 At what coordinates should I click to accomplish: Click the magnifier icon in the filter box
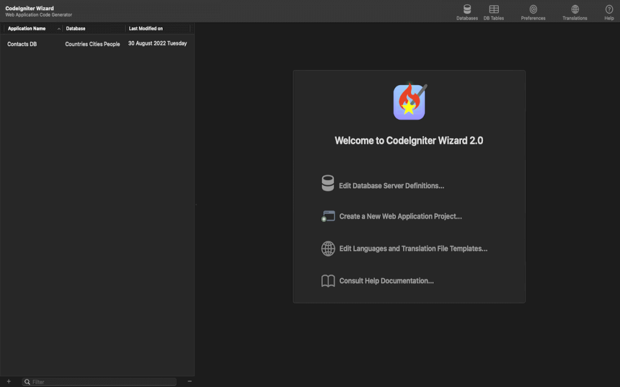(27, 382)
